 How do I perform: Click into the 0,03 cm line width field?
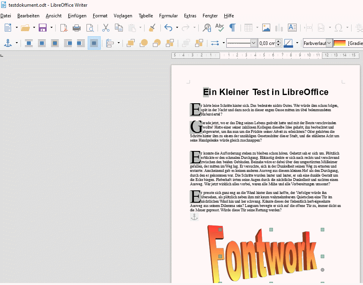point(267,43)
